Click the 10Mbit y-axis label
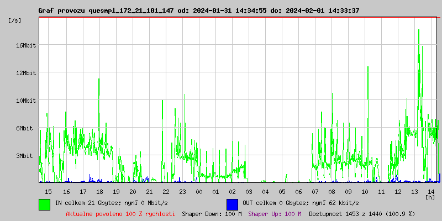The width and height of the screenshot is (442, 221). pyautogui.click(x=25, y=101)
